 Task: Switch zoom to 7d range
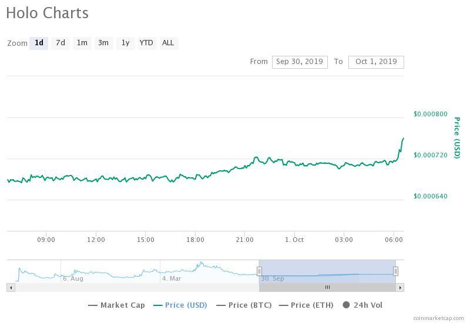(x=60, y=43)
